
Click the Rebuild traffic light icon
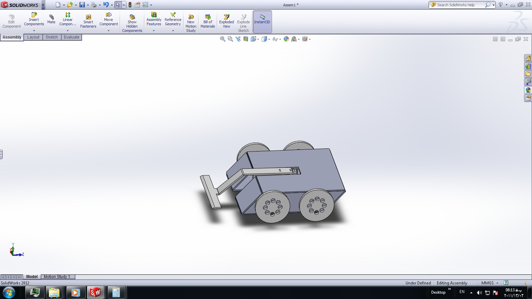click(130, 5)
